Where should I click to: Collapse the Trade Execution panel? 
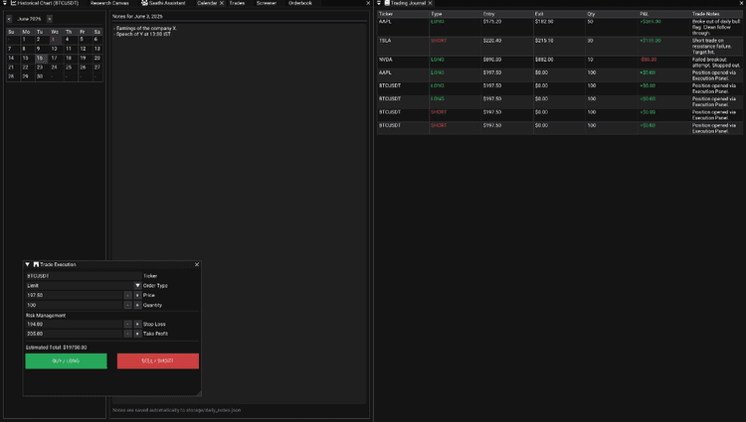pos(28,264)
